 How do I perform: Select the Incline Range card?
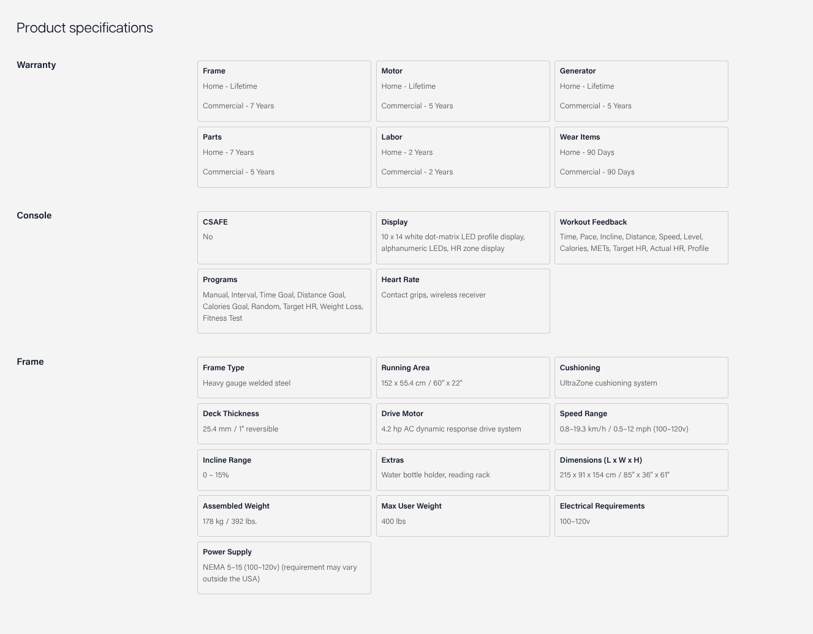[x=284, y=469]
